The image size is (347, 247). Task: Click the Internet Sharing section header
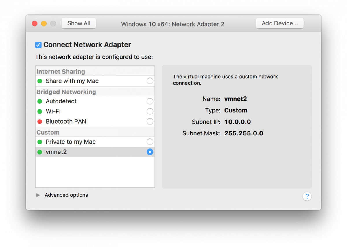click(x=60, y=71)
